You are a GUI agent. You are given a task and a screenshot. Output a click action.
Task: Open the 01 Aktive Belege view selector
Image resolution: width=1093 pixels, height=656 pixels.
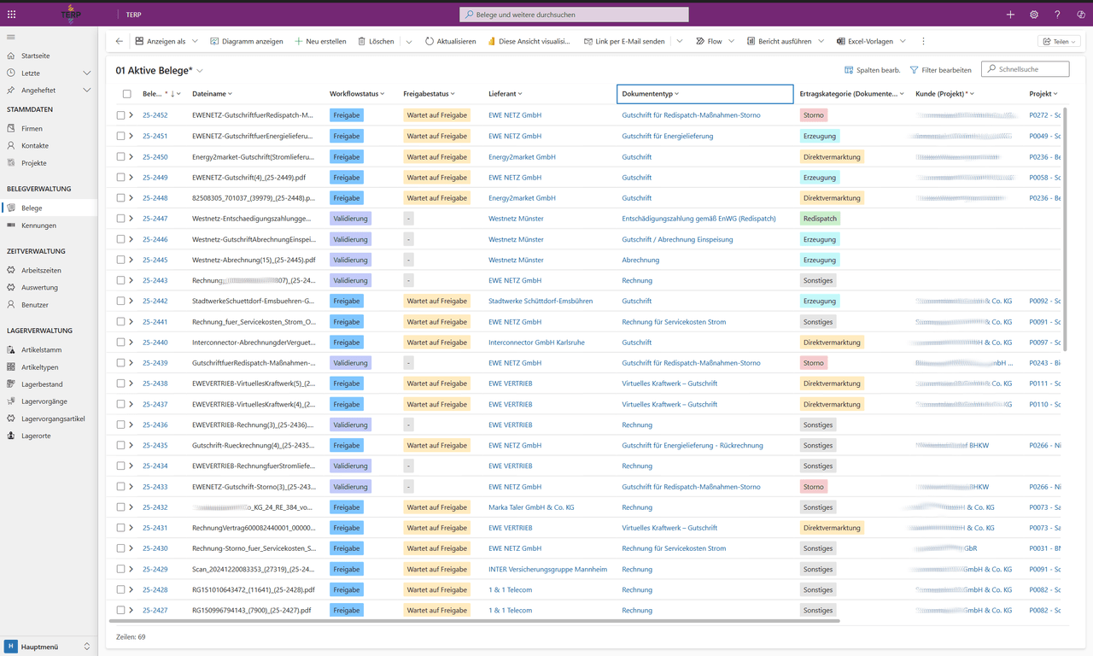point(200,71)
